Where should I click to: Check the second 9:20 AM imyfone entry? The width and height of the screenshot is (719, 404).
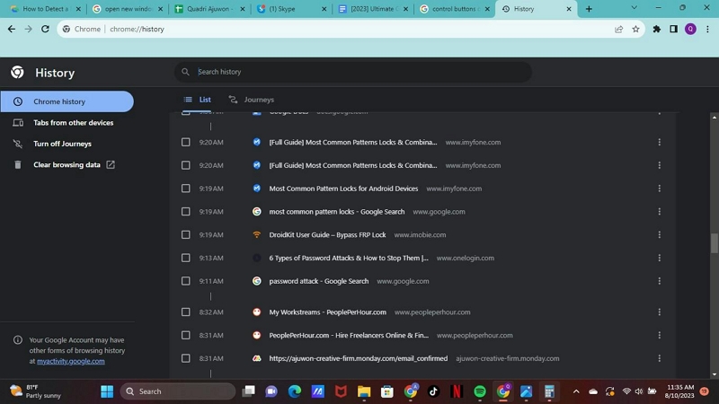[186, 165]
